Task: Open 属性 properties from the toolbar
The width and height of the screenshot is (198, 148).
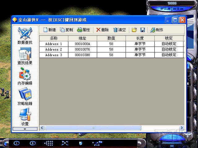Action: 83,30
